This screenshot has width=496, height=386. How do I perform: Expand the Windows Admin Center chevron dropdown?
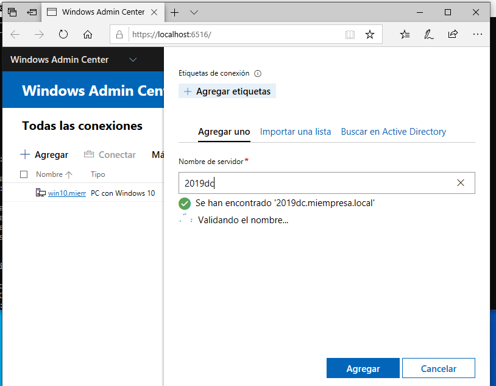tap(133, 60)
